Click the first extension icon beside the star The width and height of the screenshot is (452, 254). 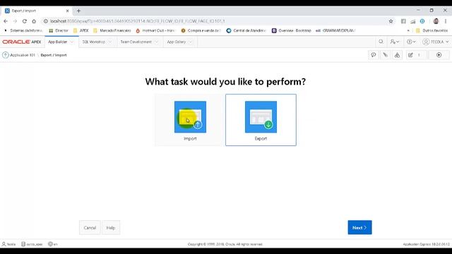pyautogui.click(x=403, y=21)
